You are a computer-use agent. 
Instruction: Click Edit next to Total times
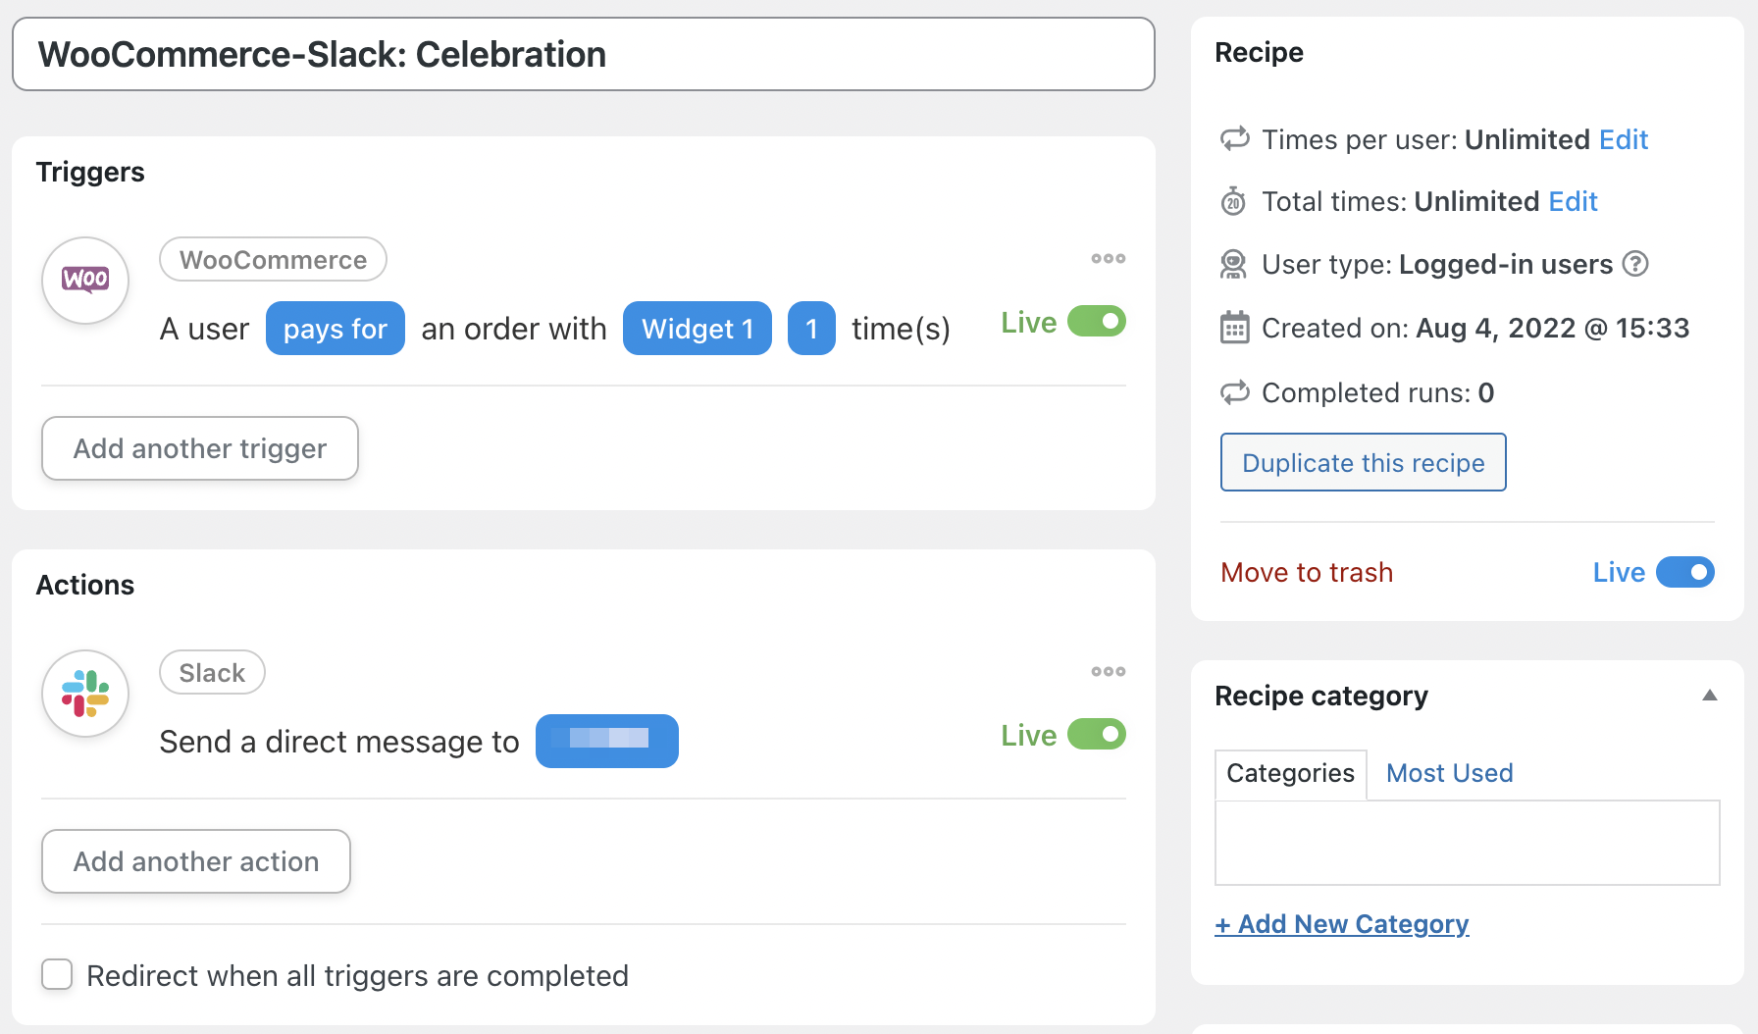click(x=1574, y=201)
